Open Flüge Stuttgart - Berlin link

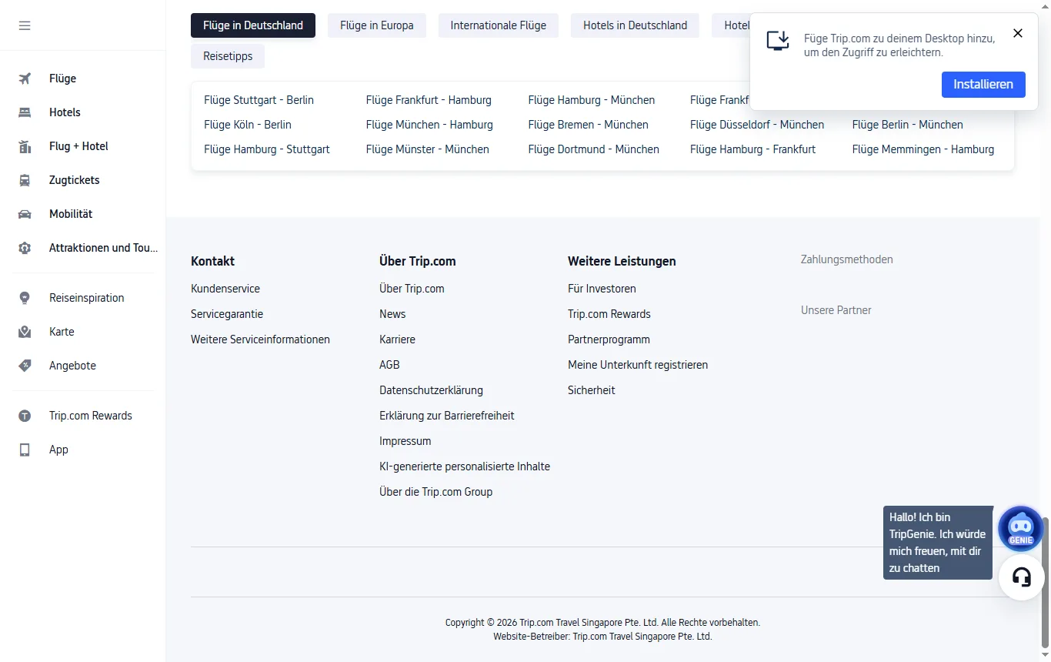[x=259, y=100]
